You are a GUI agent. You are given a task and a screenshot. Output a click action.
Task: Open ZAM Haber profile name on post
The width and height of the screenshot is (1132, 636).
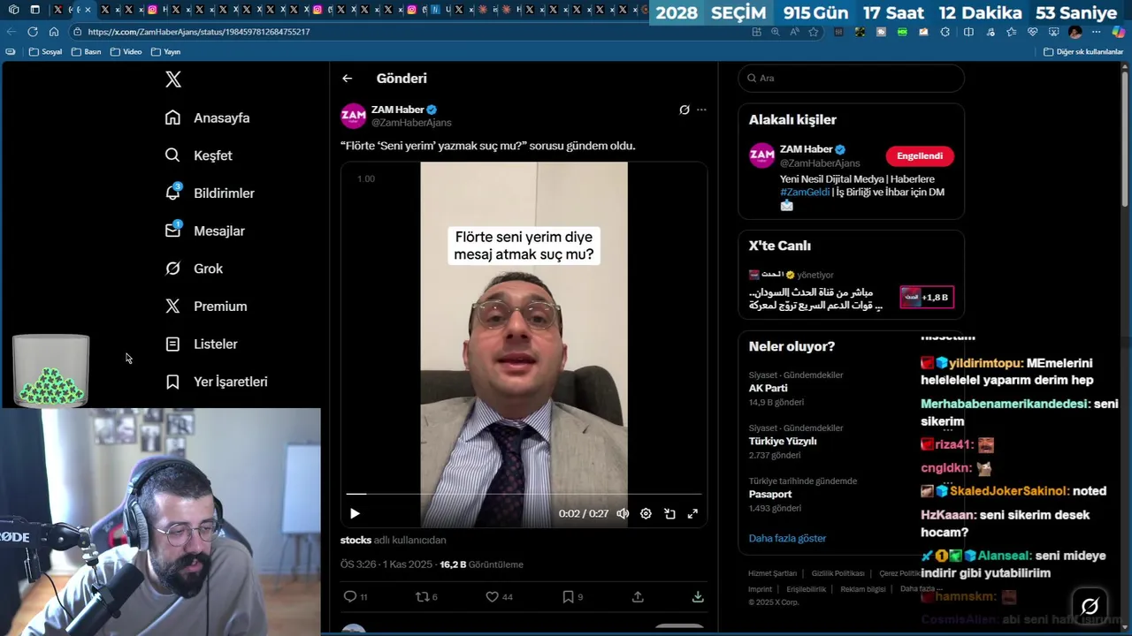398,110
